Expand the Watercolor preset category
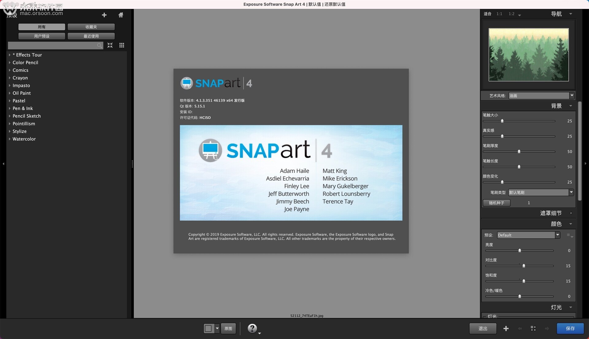 click(x=10, y=139)
